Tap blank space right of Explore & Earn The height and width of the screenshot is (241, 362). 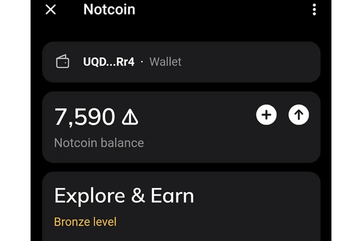coord(257,196)
